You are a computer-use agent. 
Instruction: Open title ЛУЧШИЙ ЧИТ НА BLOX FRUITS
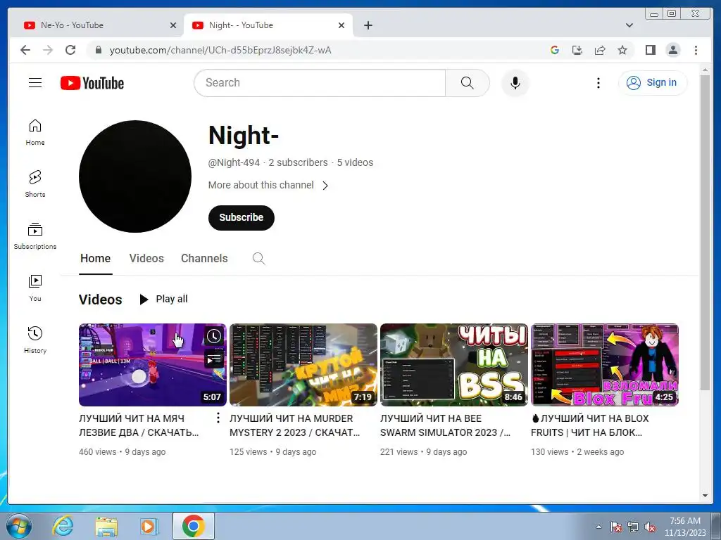pos(590,425)
